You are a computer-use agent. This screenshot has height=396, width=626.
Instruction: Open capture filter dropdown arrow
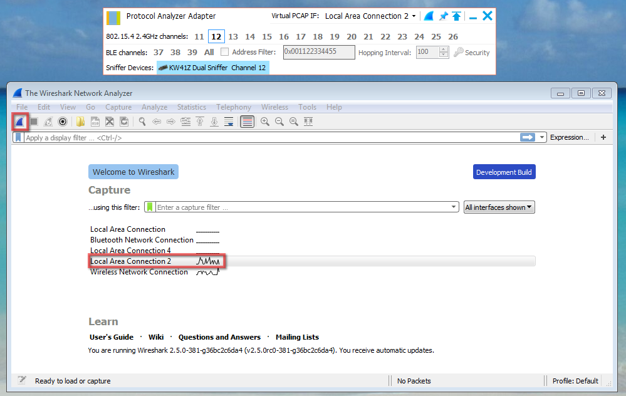(454, 207)
